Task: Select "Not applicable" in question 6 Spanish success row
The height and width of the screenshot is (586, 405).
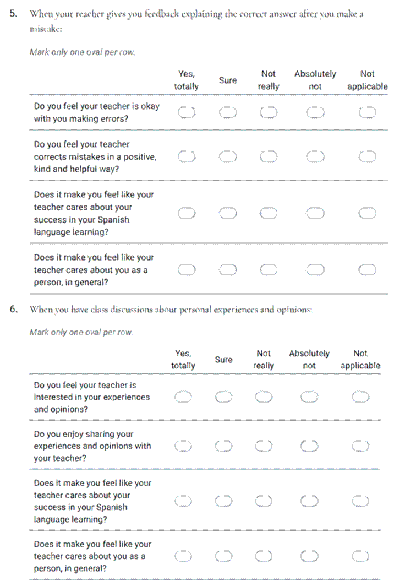Action: tap(360, 501)
